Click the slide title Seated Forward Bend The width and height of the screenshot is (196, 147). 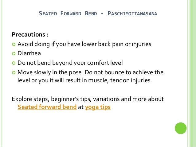click(x=68, y=14)
